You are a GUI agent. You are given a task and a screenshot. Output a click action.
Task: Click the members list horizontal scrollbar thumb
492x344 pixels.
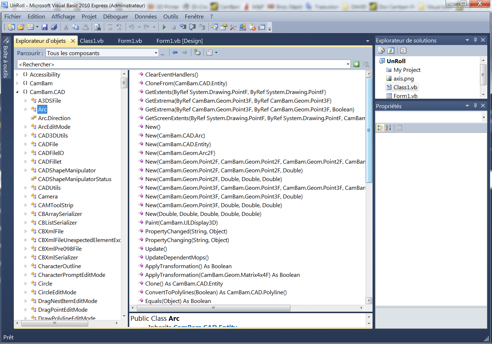click(x=214, y=308)
